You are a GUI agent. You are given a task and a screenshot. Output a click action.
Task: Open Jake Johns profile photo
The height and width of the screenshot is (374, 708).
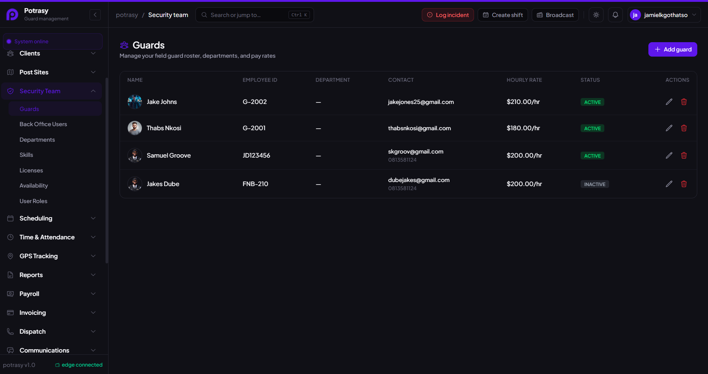(135, 102)
